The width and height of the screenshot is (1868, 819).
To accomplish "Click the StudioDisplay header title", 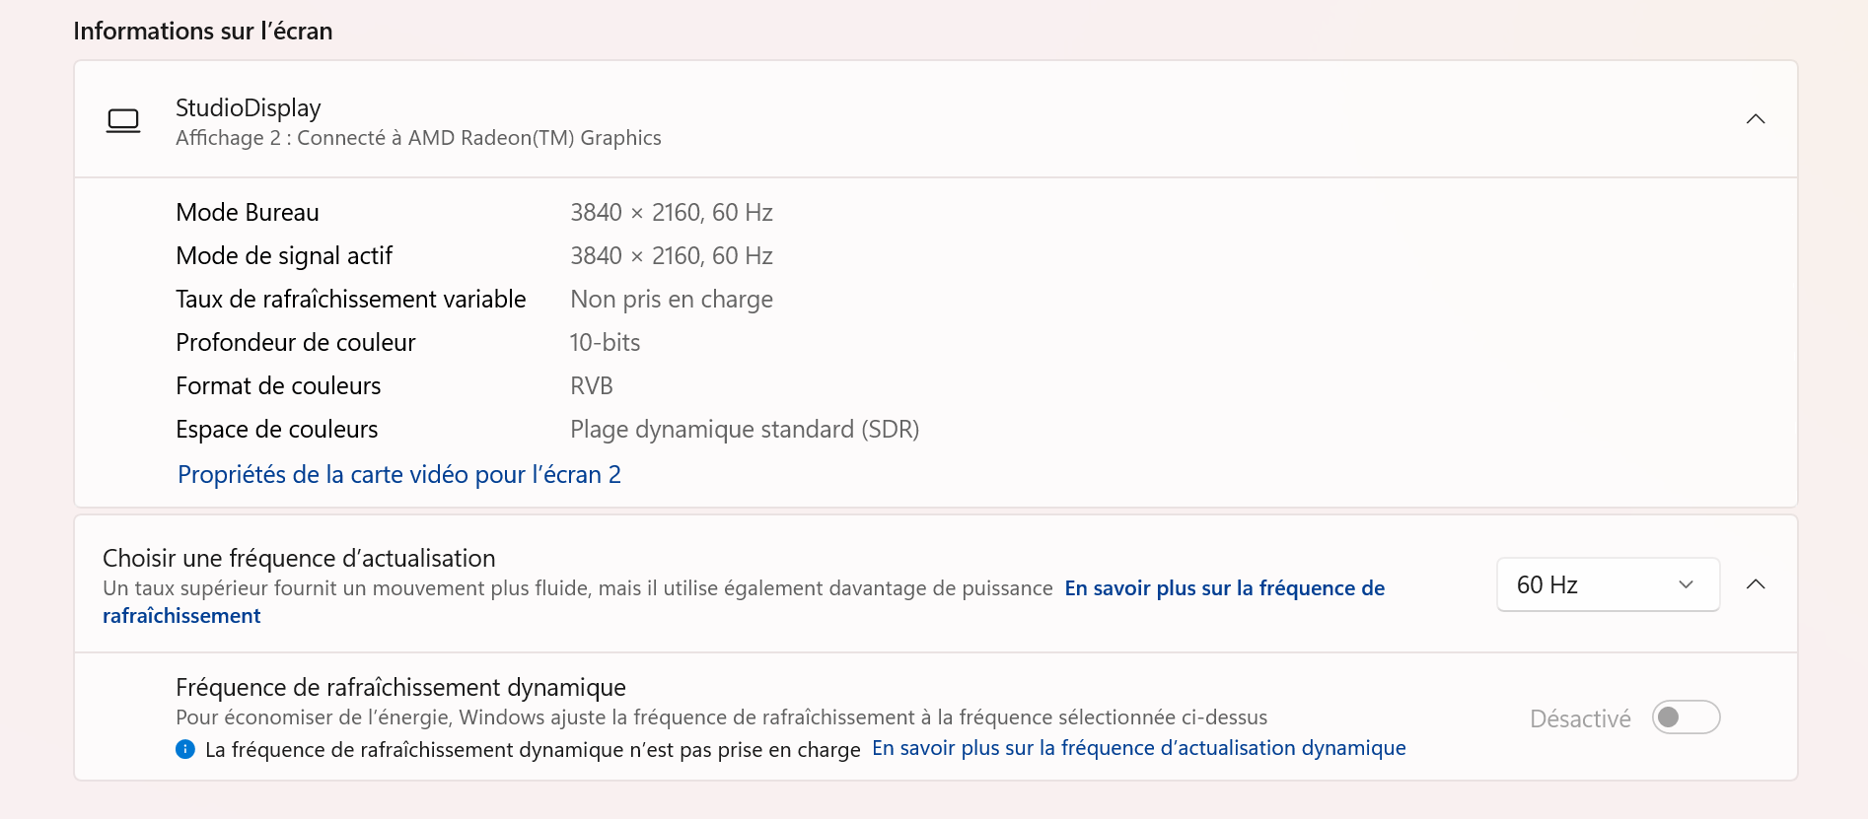I will (249, 107).
